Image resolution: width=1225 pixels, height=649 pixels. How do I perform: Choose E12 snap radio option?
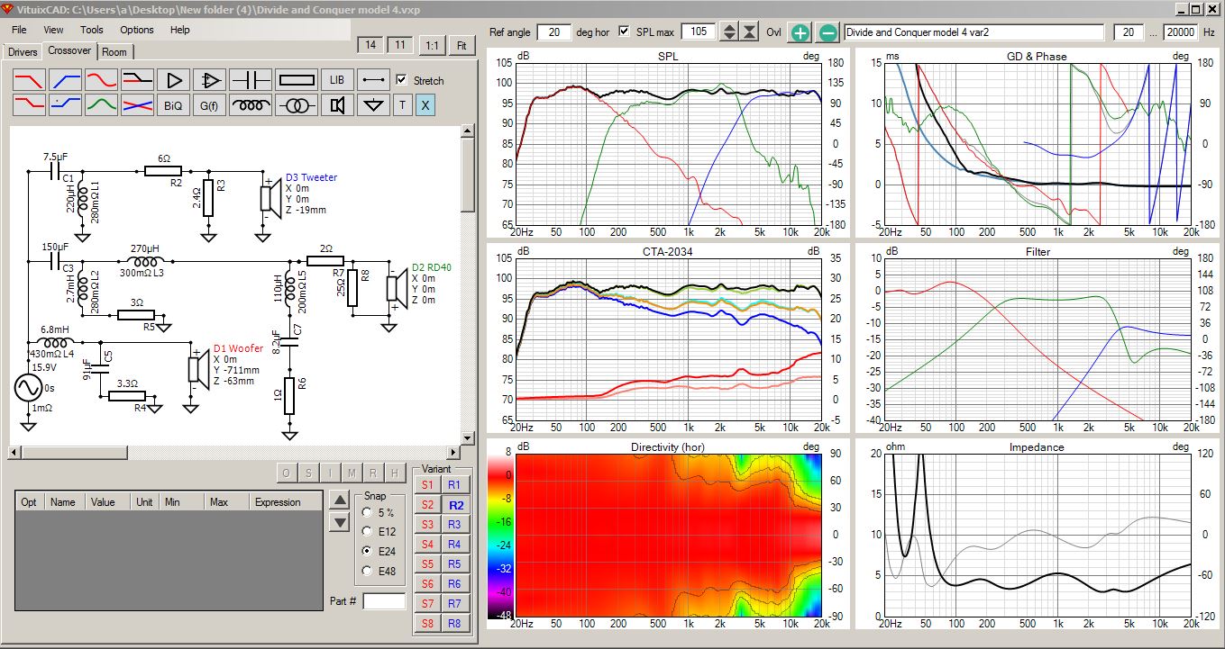tap(366, 531)
